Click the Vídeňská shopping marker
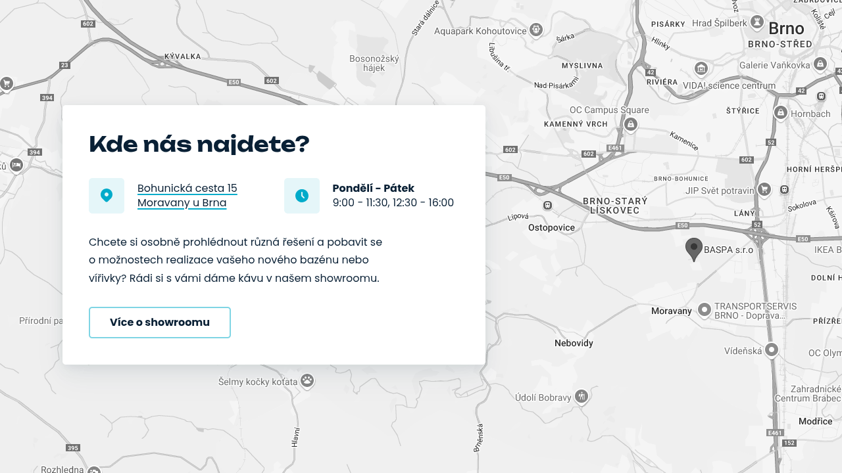The width and height of the screenshot is (842, 473). 771,350
